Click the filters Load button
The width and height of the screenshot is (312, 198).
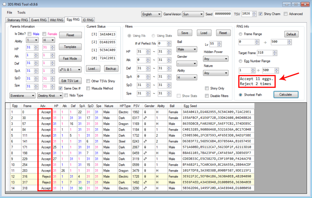(204, 33)
